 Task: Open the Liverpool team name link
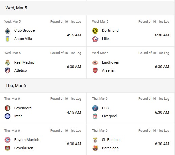tap(110, 116)
